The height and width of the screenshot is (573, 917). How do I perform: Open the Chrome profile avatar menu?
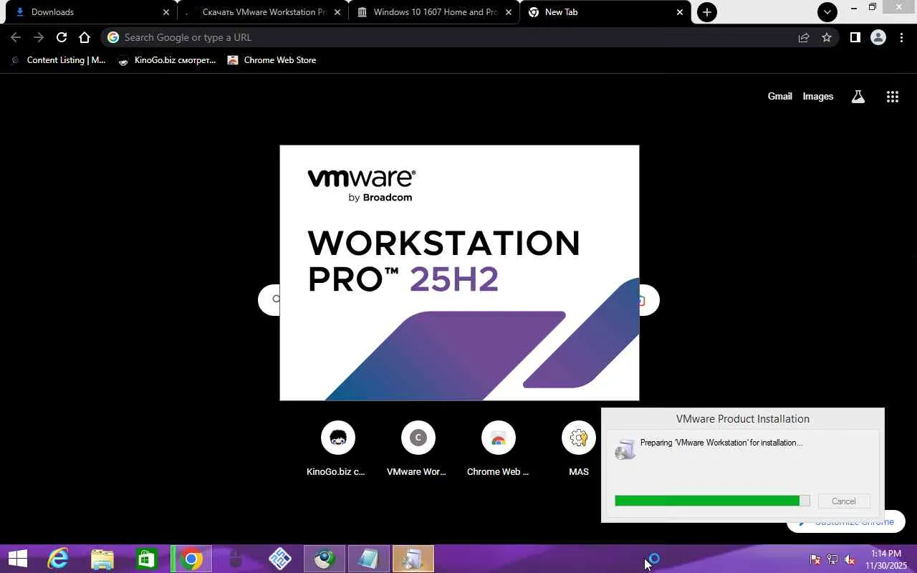(878, 37)
